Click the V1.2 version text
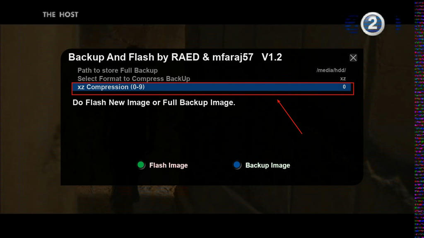The width and height of the screenshot is (424, 238). (x=272, y=57)
